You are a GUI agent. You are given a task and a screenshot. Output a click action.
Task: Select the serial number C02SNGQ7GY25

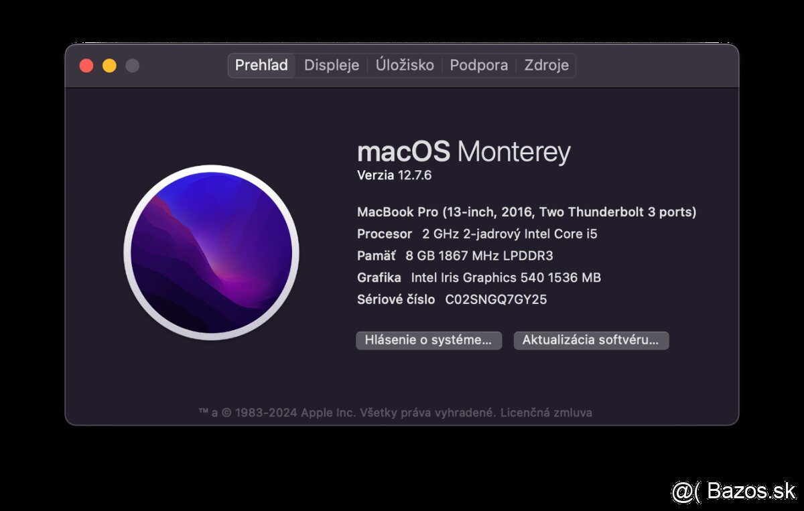click(495, 299)
